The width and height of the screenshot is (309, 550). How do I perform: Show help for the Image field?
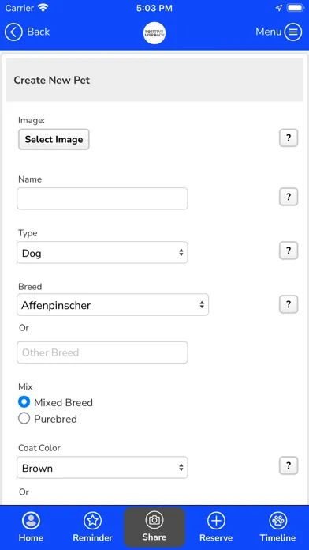(x=289, y=137)
